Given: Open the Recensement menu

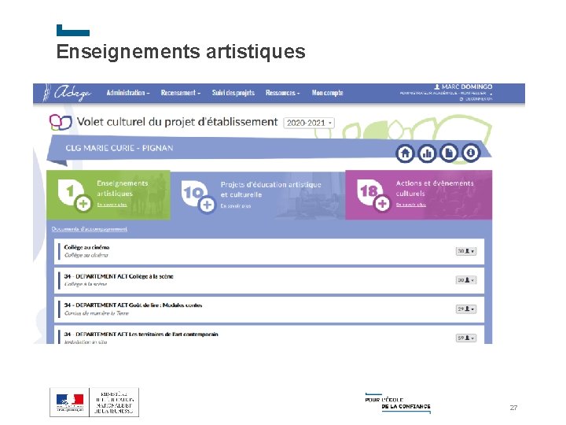Looking at the screenshot, I should (181, 93).
